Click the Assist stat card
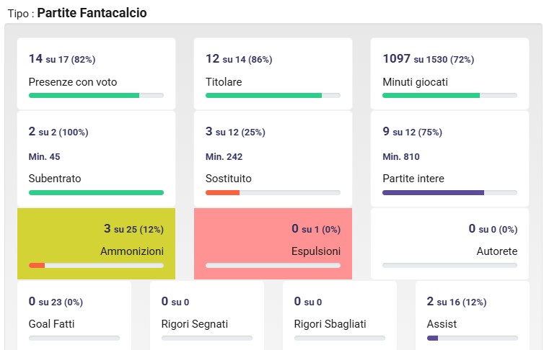This screenshot has width=544, height=350. point(473,315)
